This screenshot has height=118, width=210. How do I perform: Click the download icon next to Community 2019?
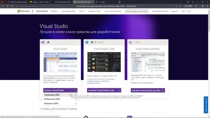[x=76, y=95]
